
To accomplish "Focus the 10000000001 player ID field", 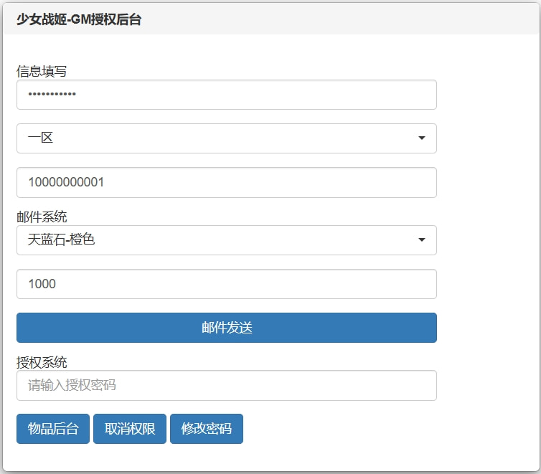I will [x=226, y=182].
